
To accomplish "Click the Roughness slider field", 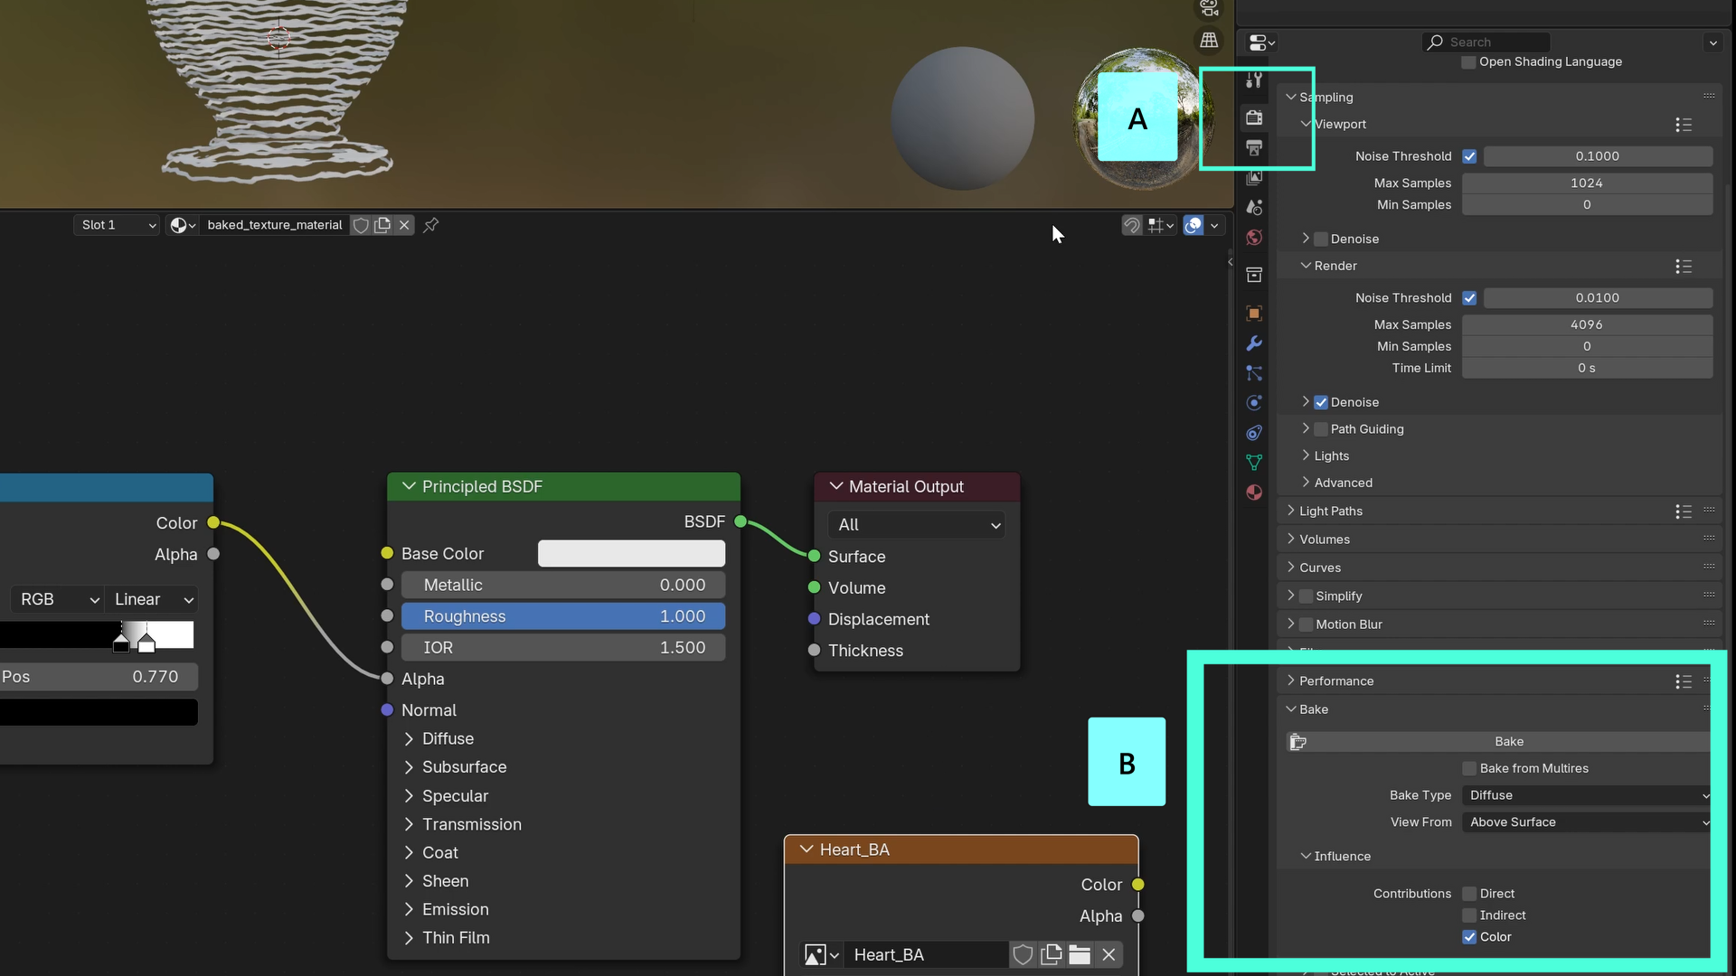I will coord(562,616).
